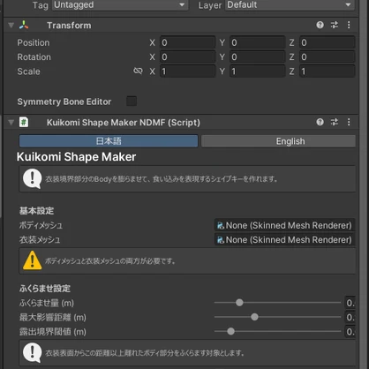Screen dimensions: 369x369
Task: Collapse the Kuikomi Shape Maker NDMF foldout
Action: pyautogui.click(x=11, y=122)
